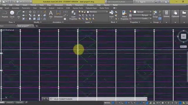
Task: Open the Parametric menu in menu bar
Action: [79, 5]
